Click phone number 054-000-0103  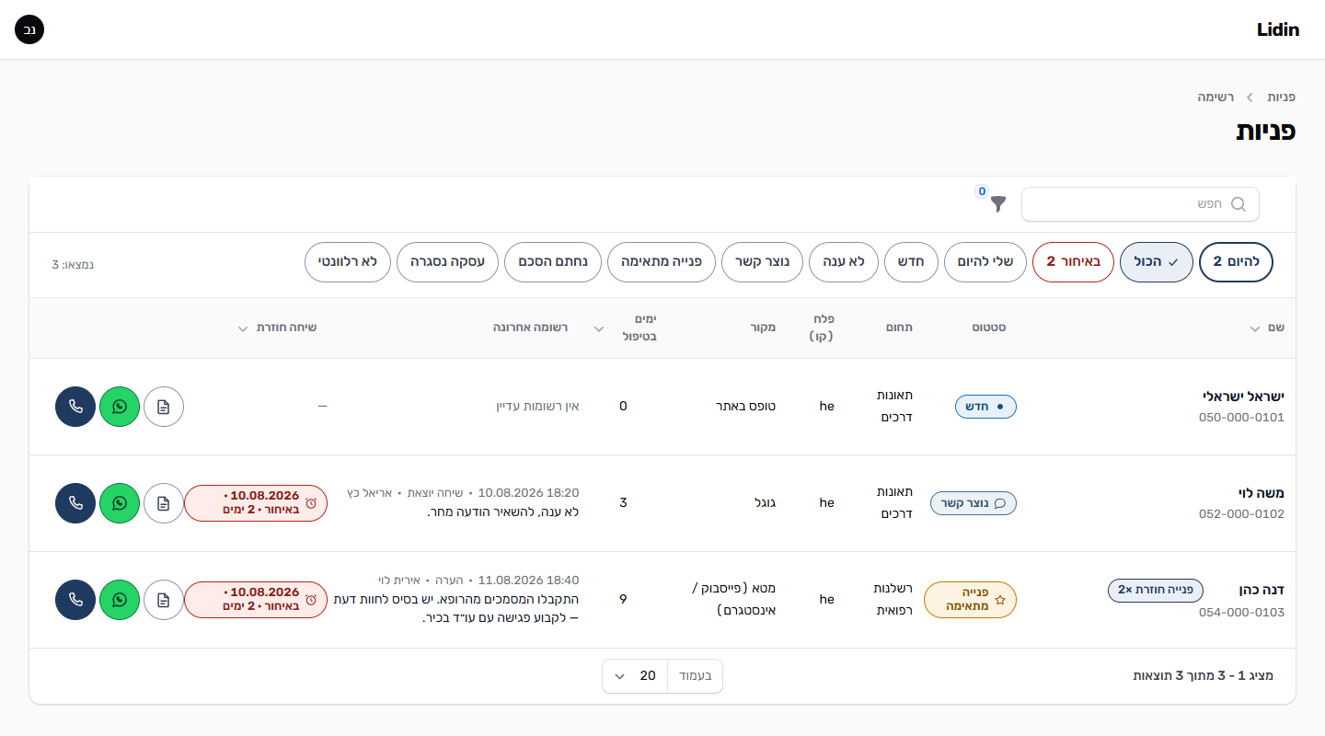1241,612
